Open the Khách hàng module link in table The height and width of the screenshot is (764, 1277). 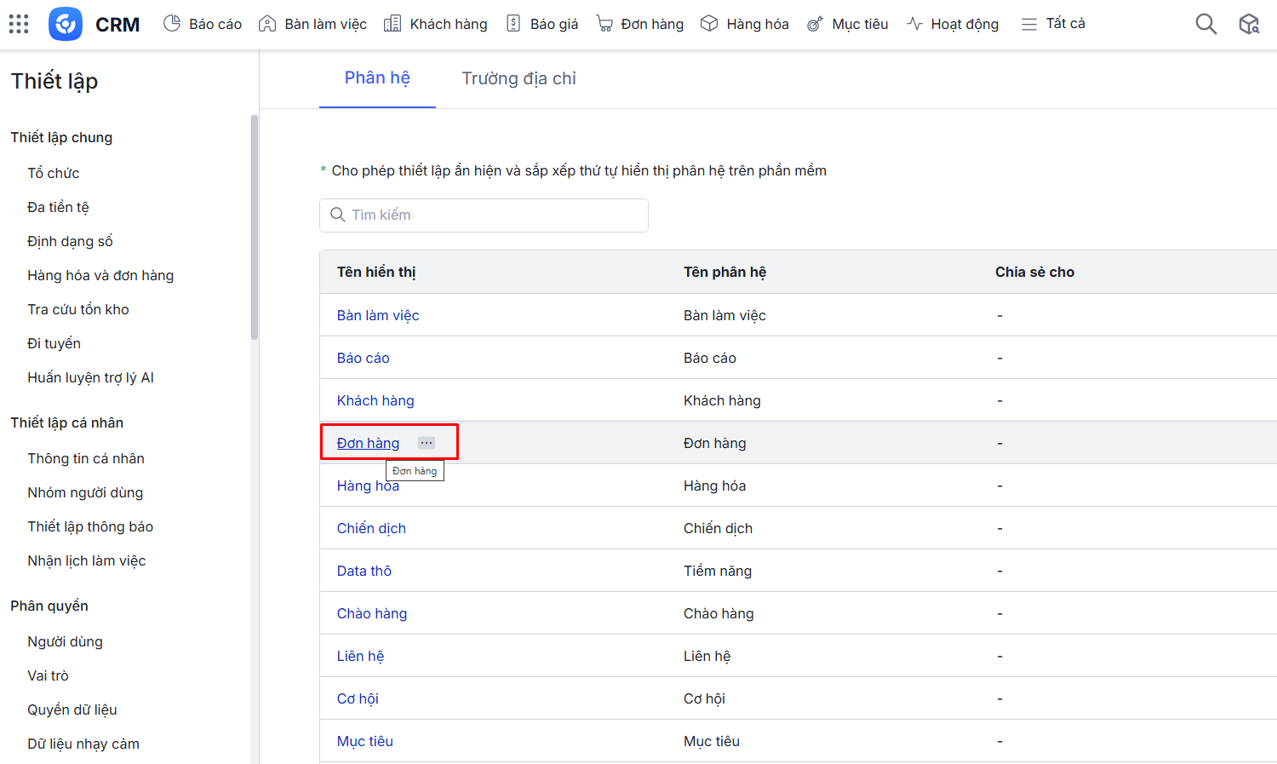pyautogui.click(x=375, y=400)
